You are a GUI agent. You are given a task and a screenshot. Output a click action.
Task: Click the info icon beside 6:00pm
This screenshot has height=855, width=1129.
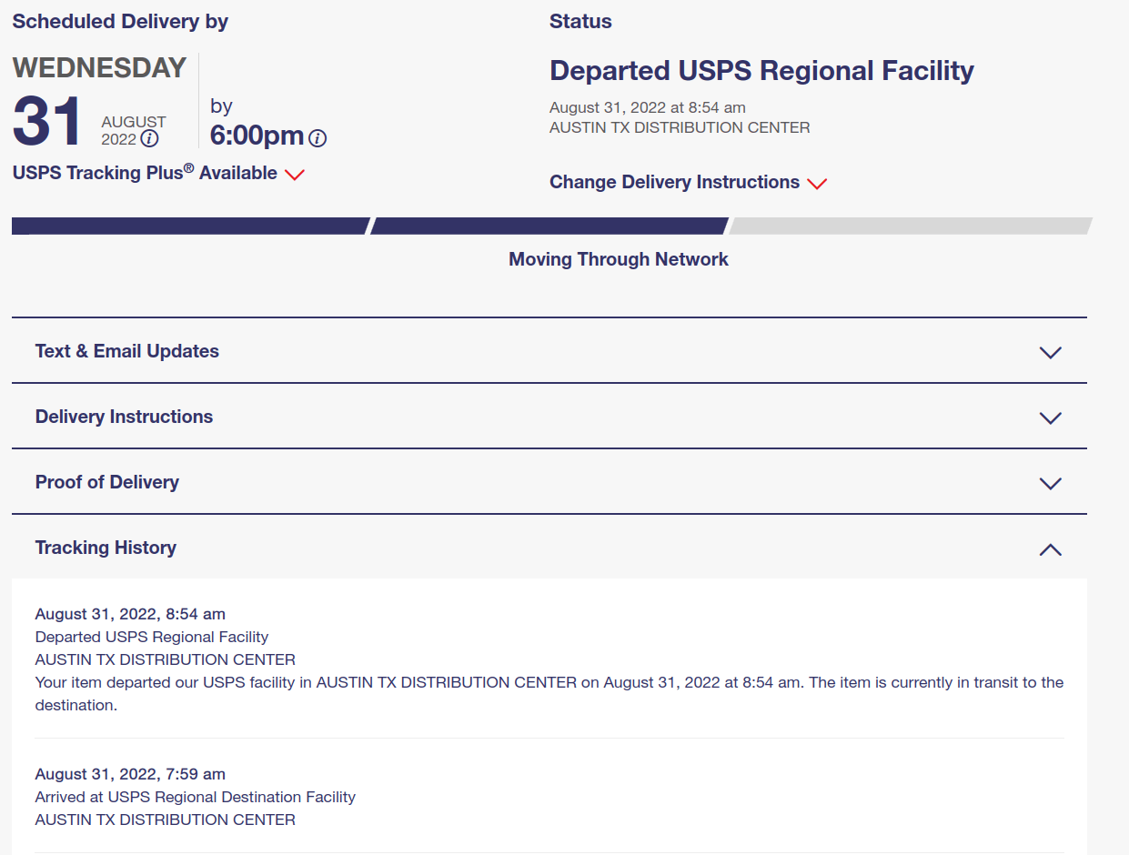(x=317, y=138)
